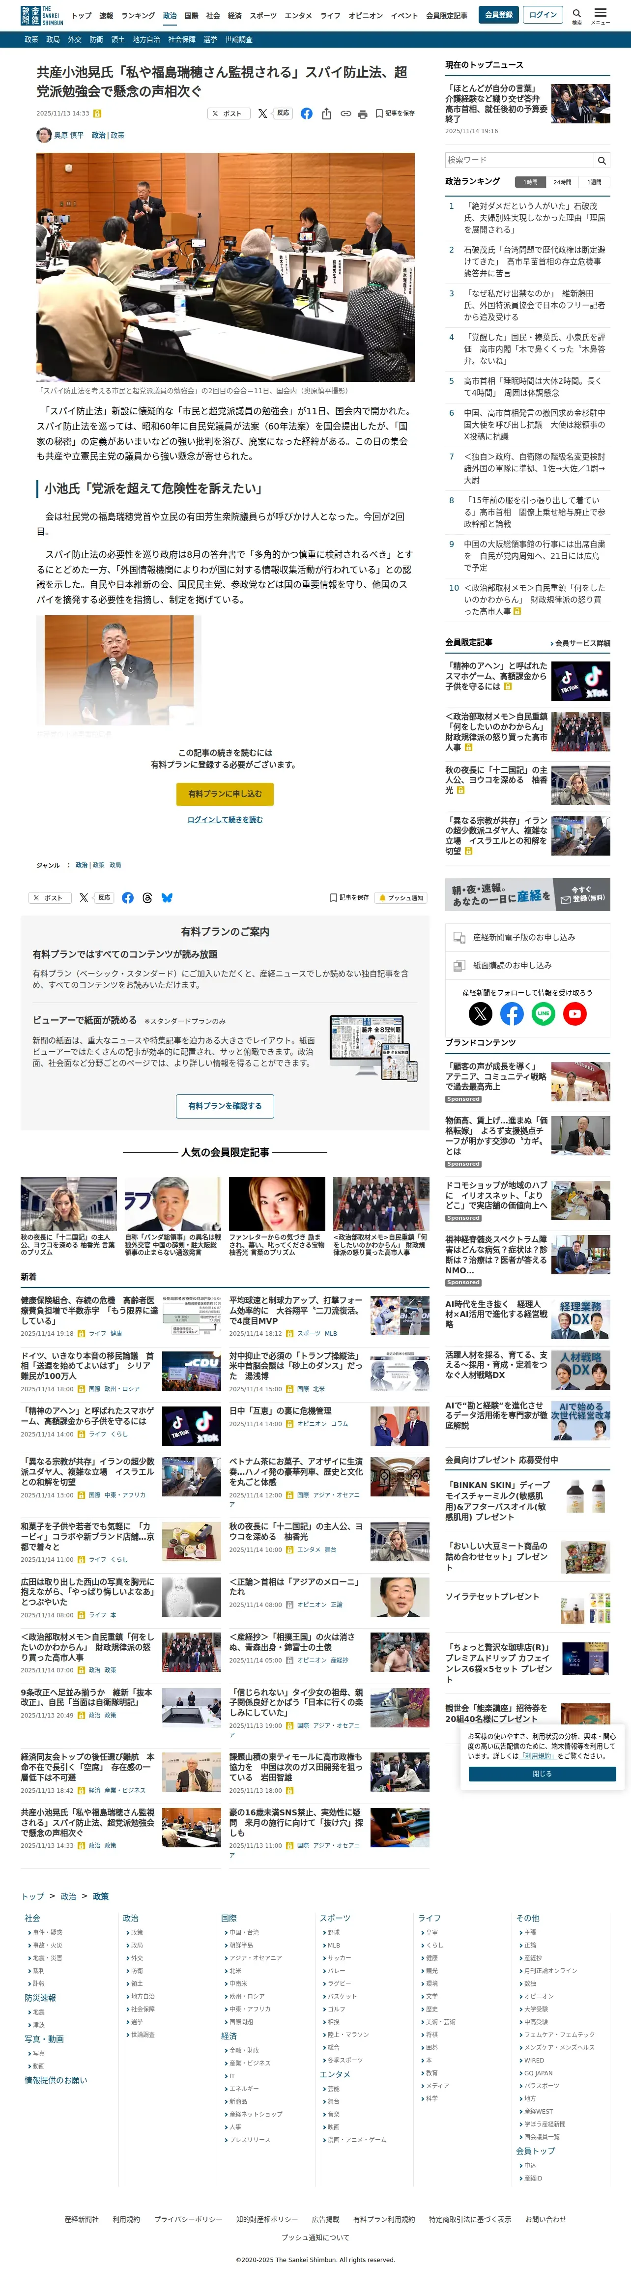Viewport: 631px width, 2295px height.
Task: Open footer 事件・疑惑 chevron link
Action: pos(45,1932)
